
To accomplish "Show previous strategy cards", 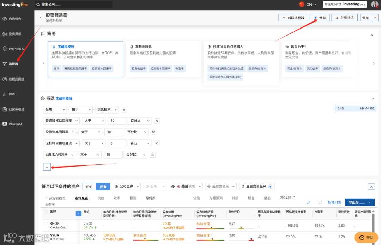I will click(x=44, y=63).
